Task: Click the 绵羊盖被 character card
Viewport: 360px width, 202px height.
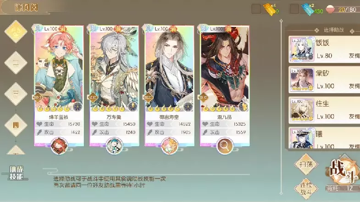Action: (x=59, y=85)
